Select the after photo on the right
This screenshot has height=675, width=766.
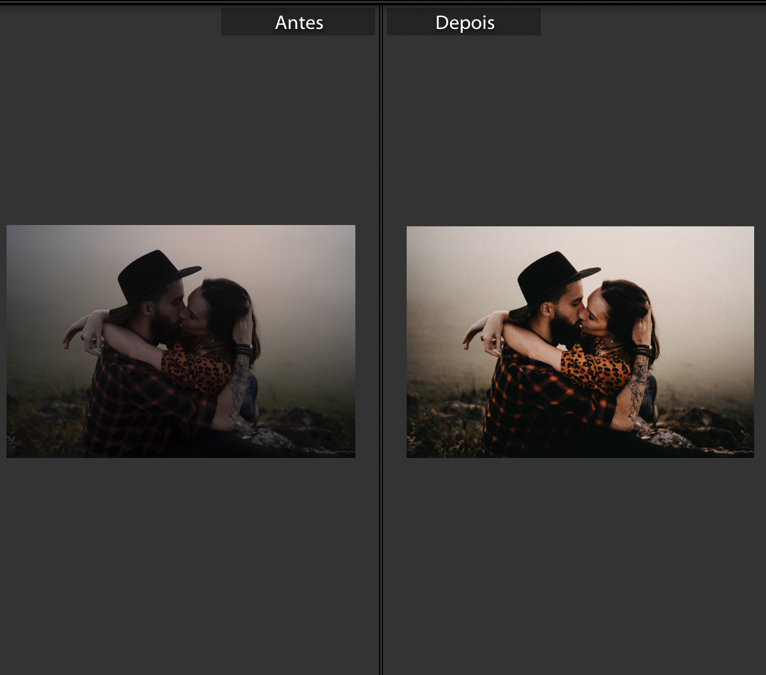[x=580, y=341]
